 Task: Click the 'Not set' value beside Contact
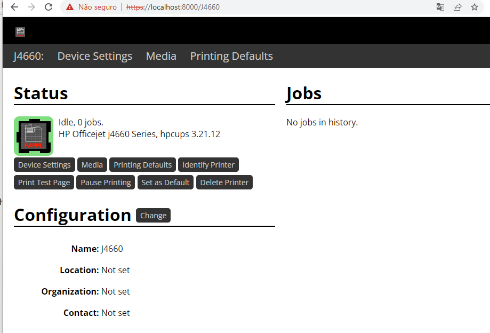coord(116,313)
